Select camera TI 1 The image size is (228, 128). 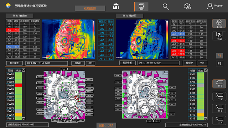219,84
